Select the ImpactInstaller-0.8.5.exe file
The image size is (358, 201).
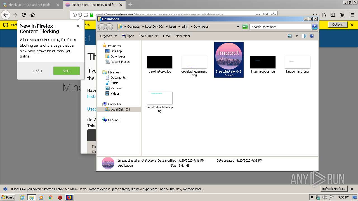tap(229, 60)
